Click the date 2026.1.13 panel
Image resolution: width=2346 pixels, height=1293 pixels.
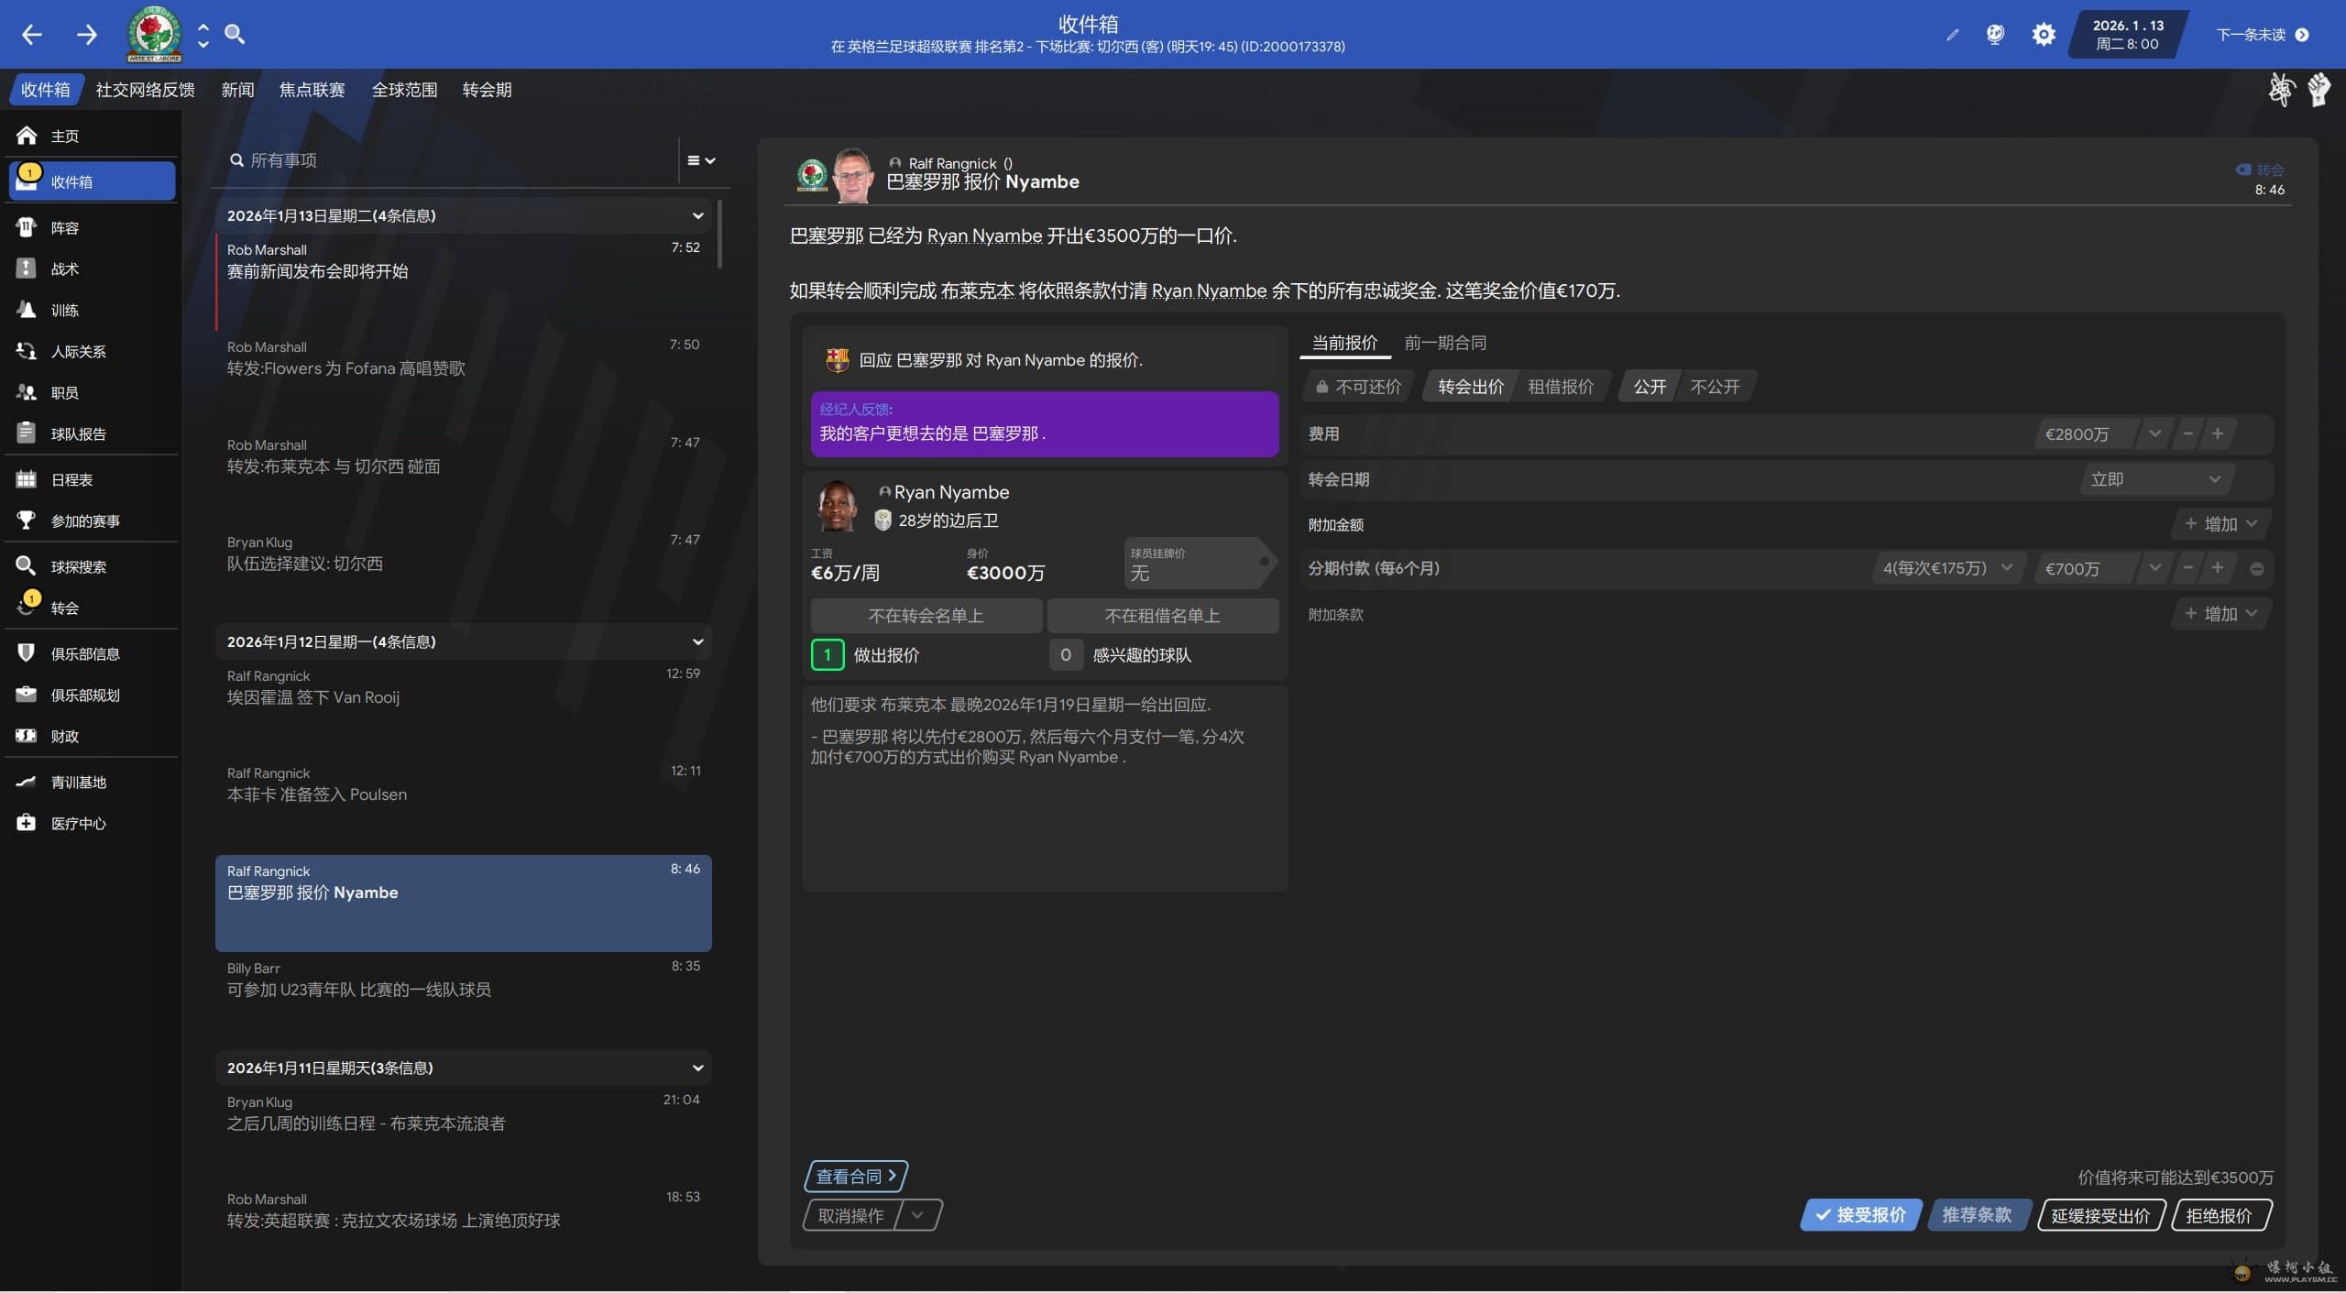tap(2128, 35)
